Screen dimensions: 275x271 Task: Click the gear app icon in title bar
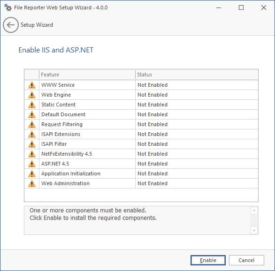[8, 8]
